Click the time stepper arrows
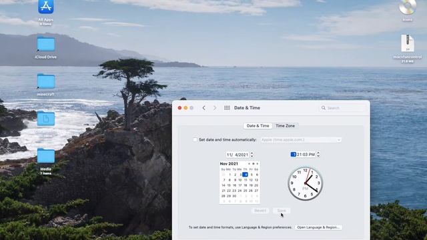This screenshot has width=427, height=240. 318,155
